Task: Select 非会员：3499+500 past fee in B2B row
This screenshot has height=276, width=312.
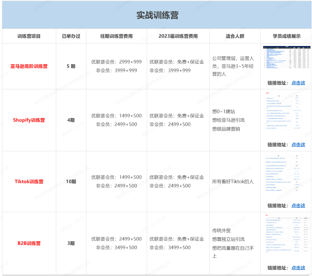Action: [x=116, y=248]
